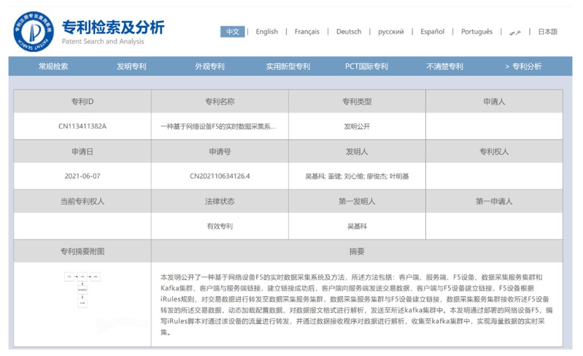Click the 专利ID column header
This screenshot has width=583, height=356.
click(82, 101)
